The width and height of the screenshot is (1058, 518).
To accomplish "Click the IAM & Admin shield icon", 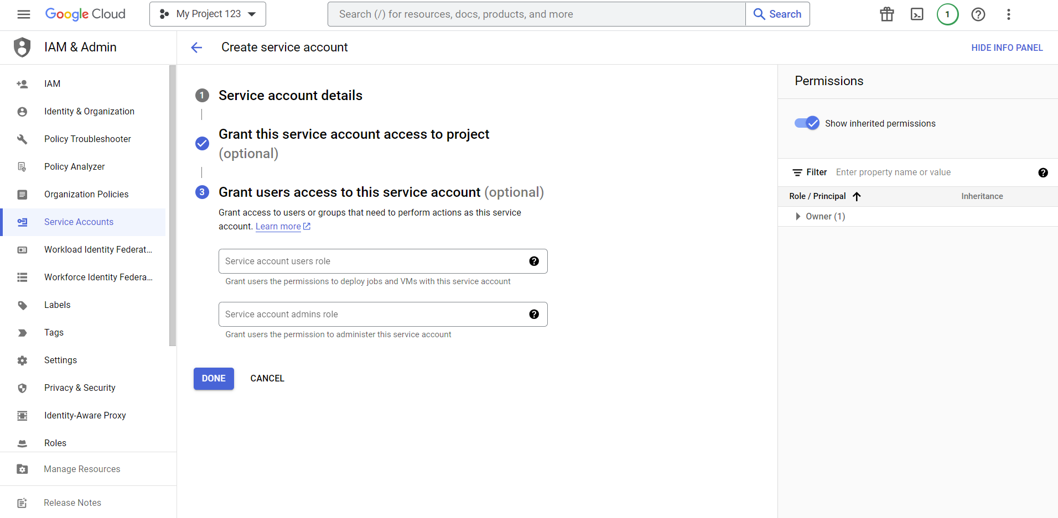I will click(22, 48).
